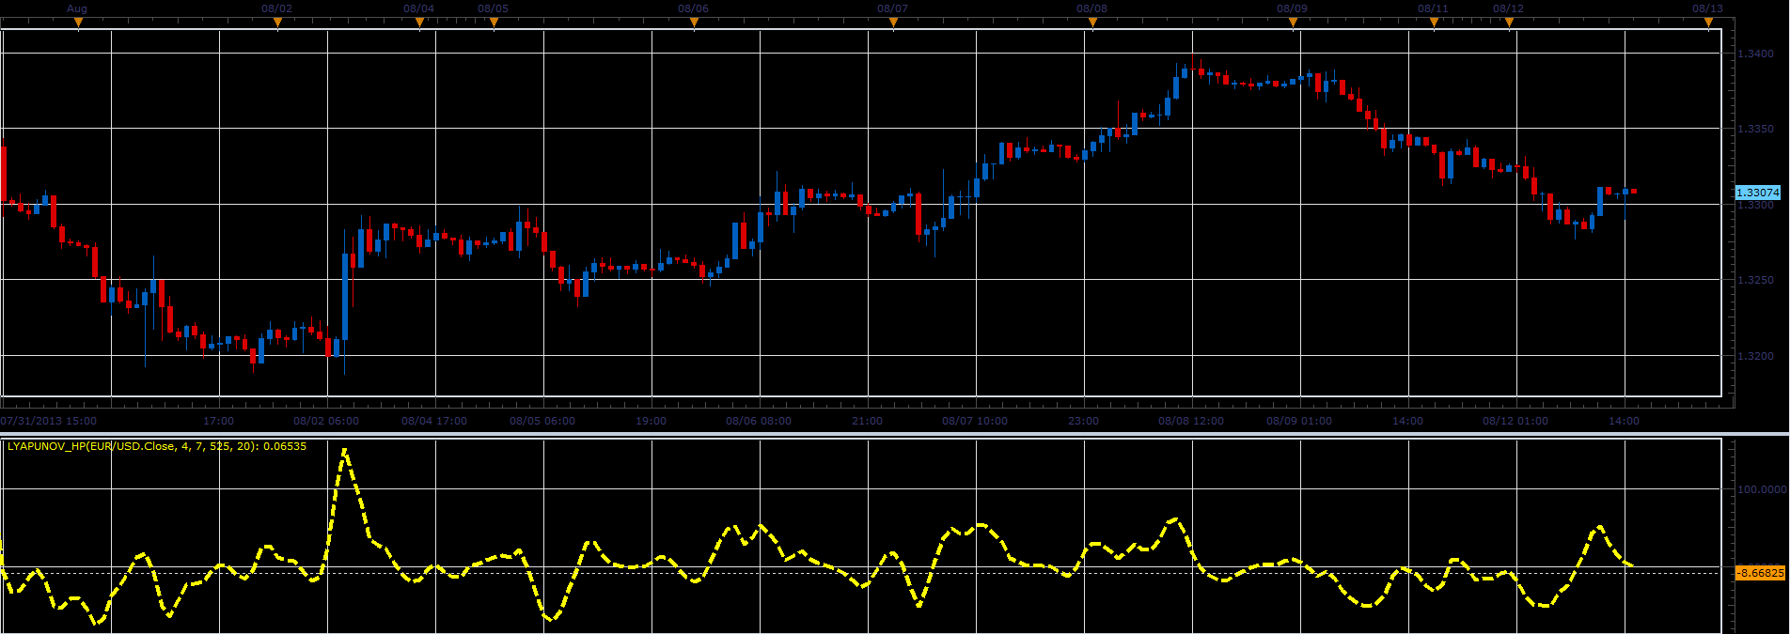Select the 08/04 day marker triangle
The image size is (1790, 634).
[419, 23]
